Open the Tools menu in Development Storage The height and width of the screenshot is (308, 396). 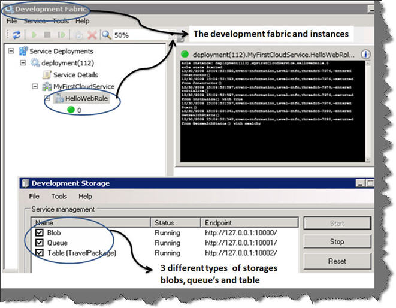59,197
